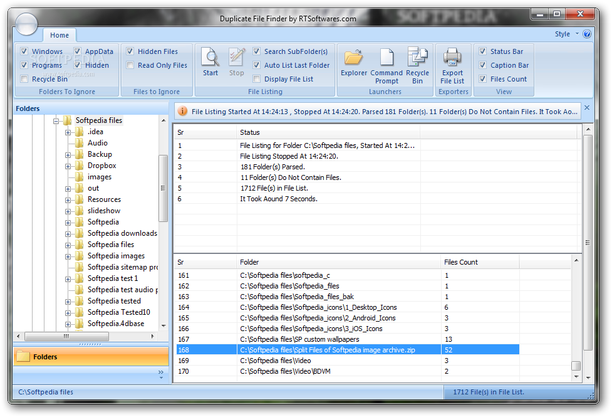Toggle the AppData checkbox
Image resolution: width=612 pixels, height=417 pixels.
(77, 51)
